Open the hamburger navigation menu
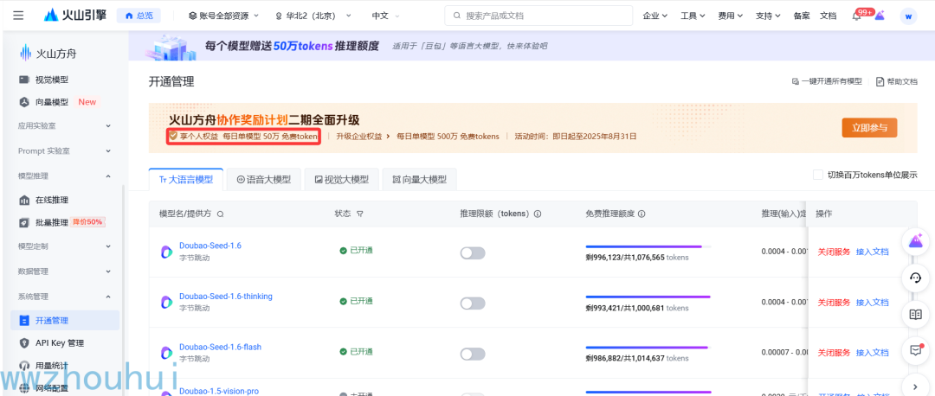The height and width of the screenshot is (396, 935). 18,16
